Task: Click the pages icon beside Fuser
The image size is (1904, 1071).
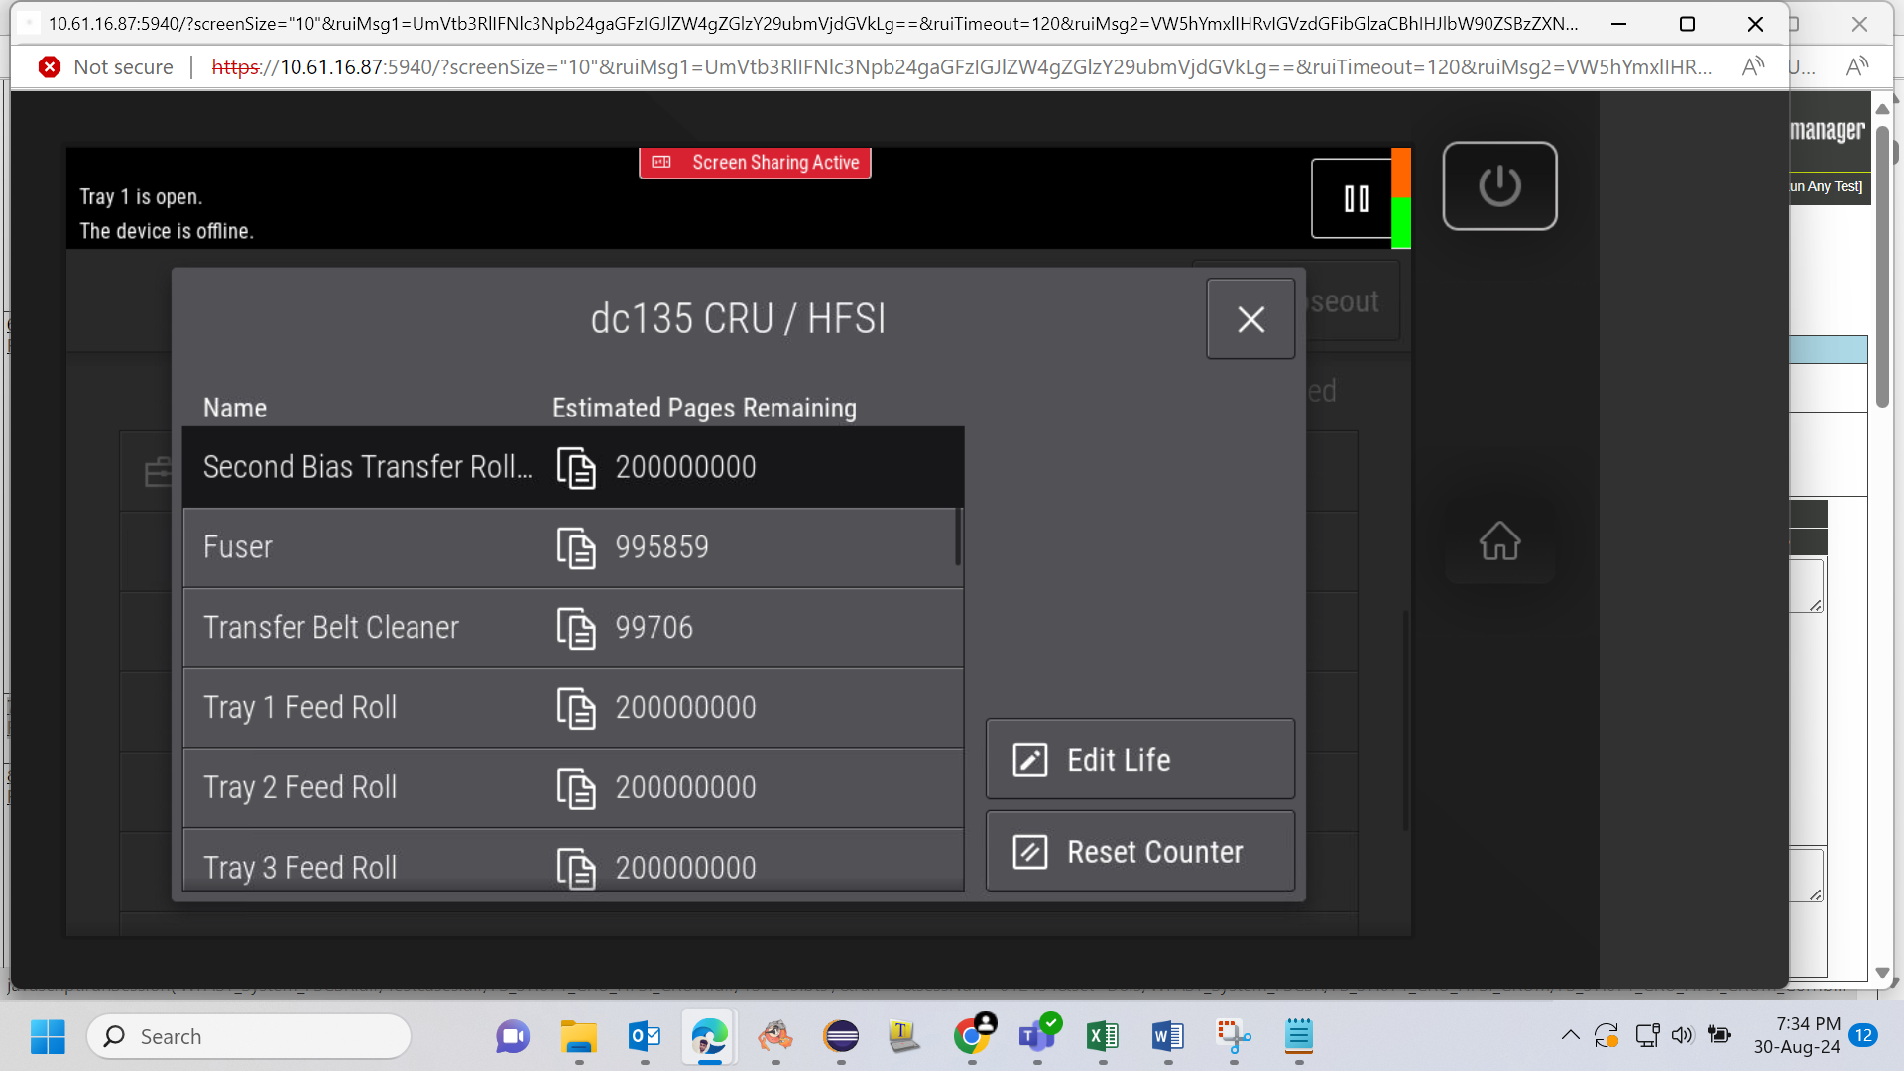Action: pyautogui.click(x=576, y=548)
